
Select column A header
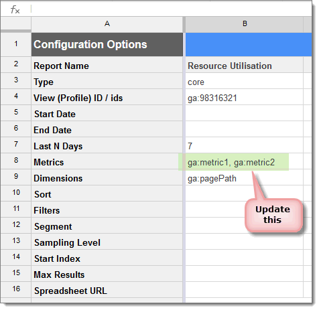click(107, 24)
